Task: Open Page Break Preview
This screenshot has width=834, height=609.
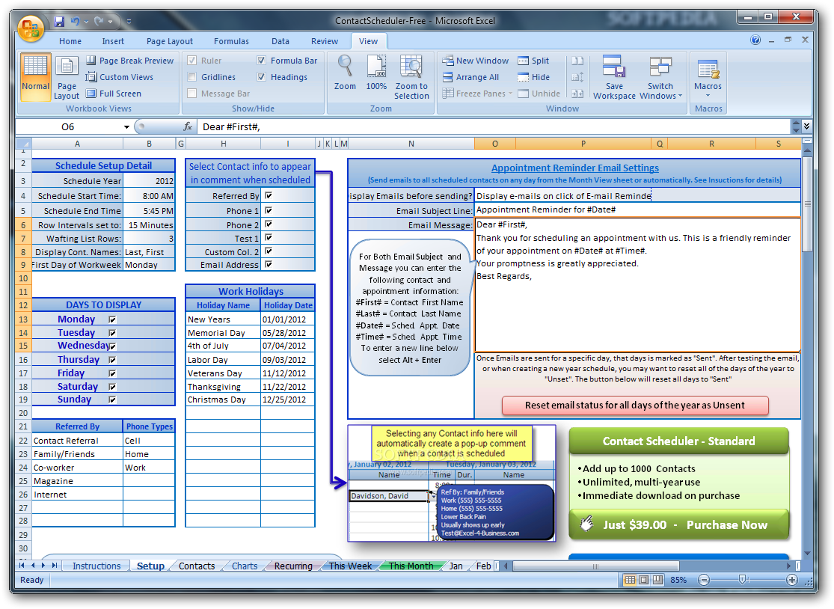Action: click(130, 61)
